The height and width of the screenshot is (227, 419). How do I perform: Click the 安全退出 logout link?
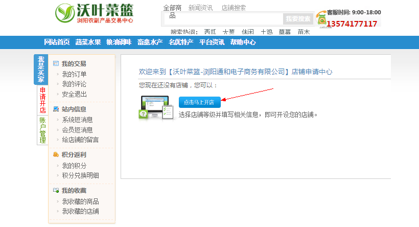point(74,94)
